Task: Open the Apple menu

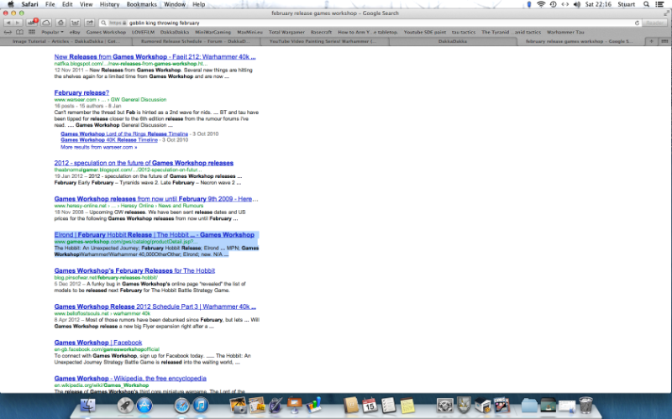Action: click(11, 4)
